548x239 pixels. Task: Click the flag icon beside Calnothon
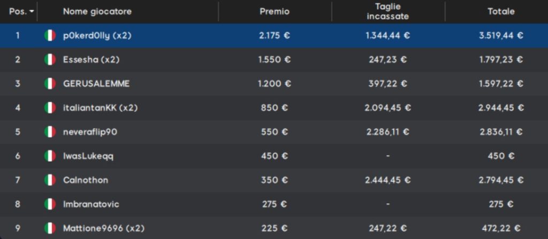50,180
